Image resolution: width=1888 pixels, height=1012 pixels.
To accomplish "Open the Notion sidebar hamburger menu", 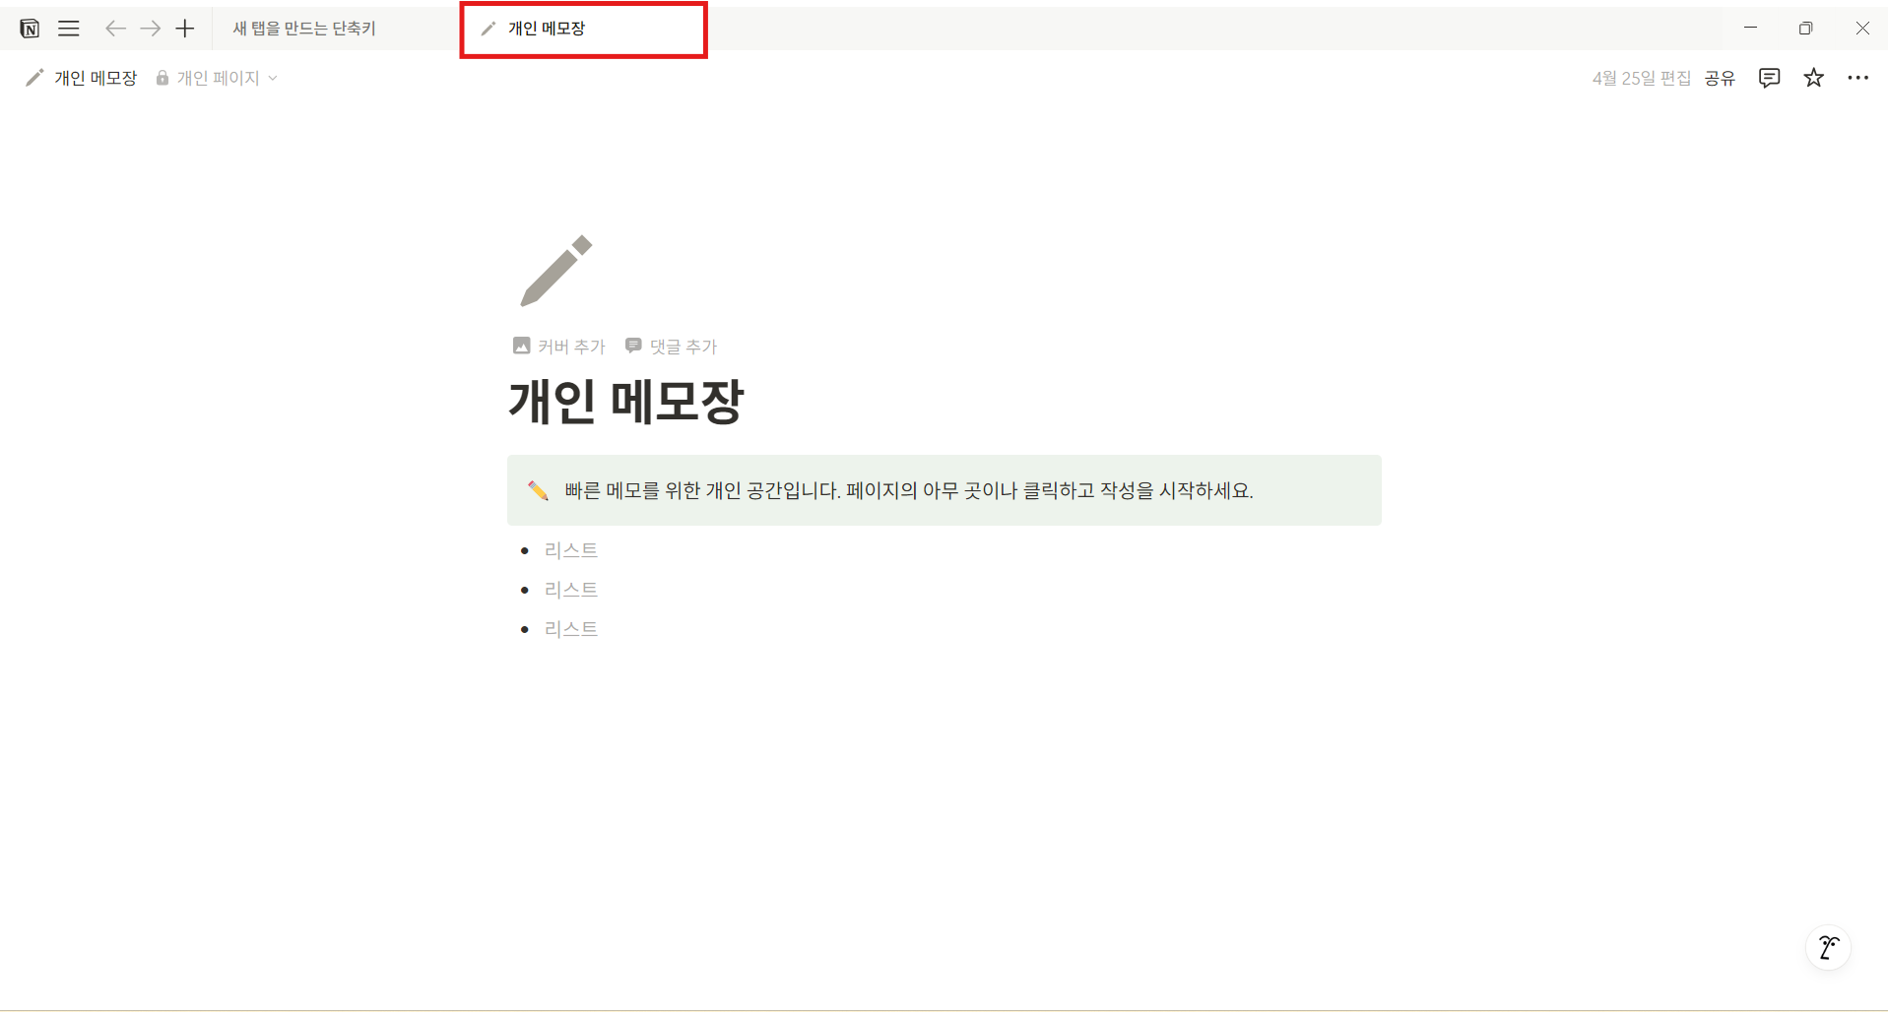I will coord(68,28).
